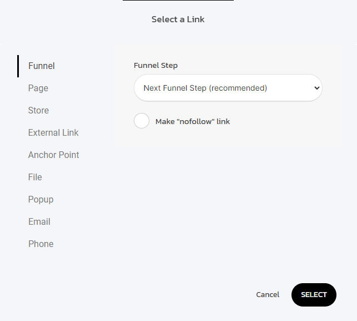Click the Make "nofollow" link label

point(193,121)
